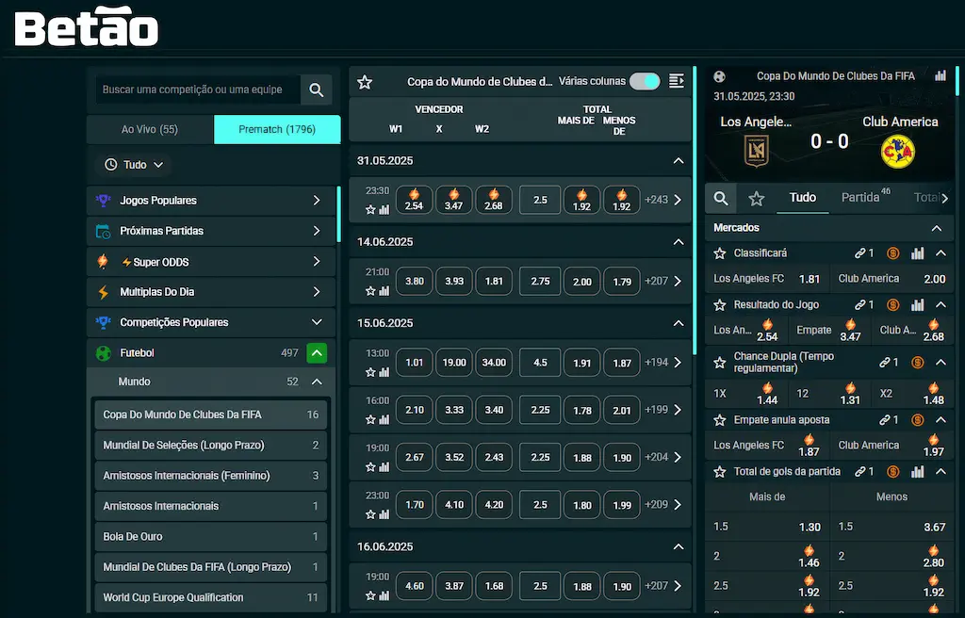Screen dimensions: 965x618
Task: Click the statistics chart icon in match header
Action: (x=940, y=75)
